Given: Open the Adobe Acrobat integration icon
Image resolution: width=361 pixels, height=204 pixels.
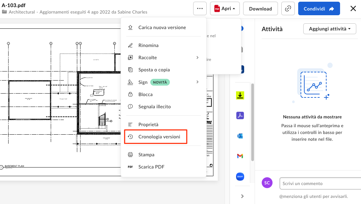Looking at the screenshot, I should tap(240, 115).
